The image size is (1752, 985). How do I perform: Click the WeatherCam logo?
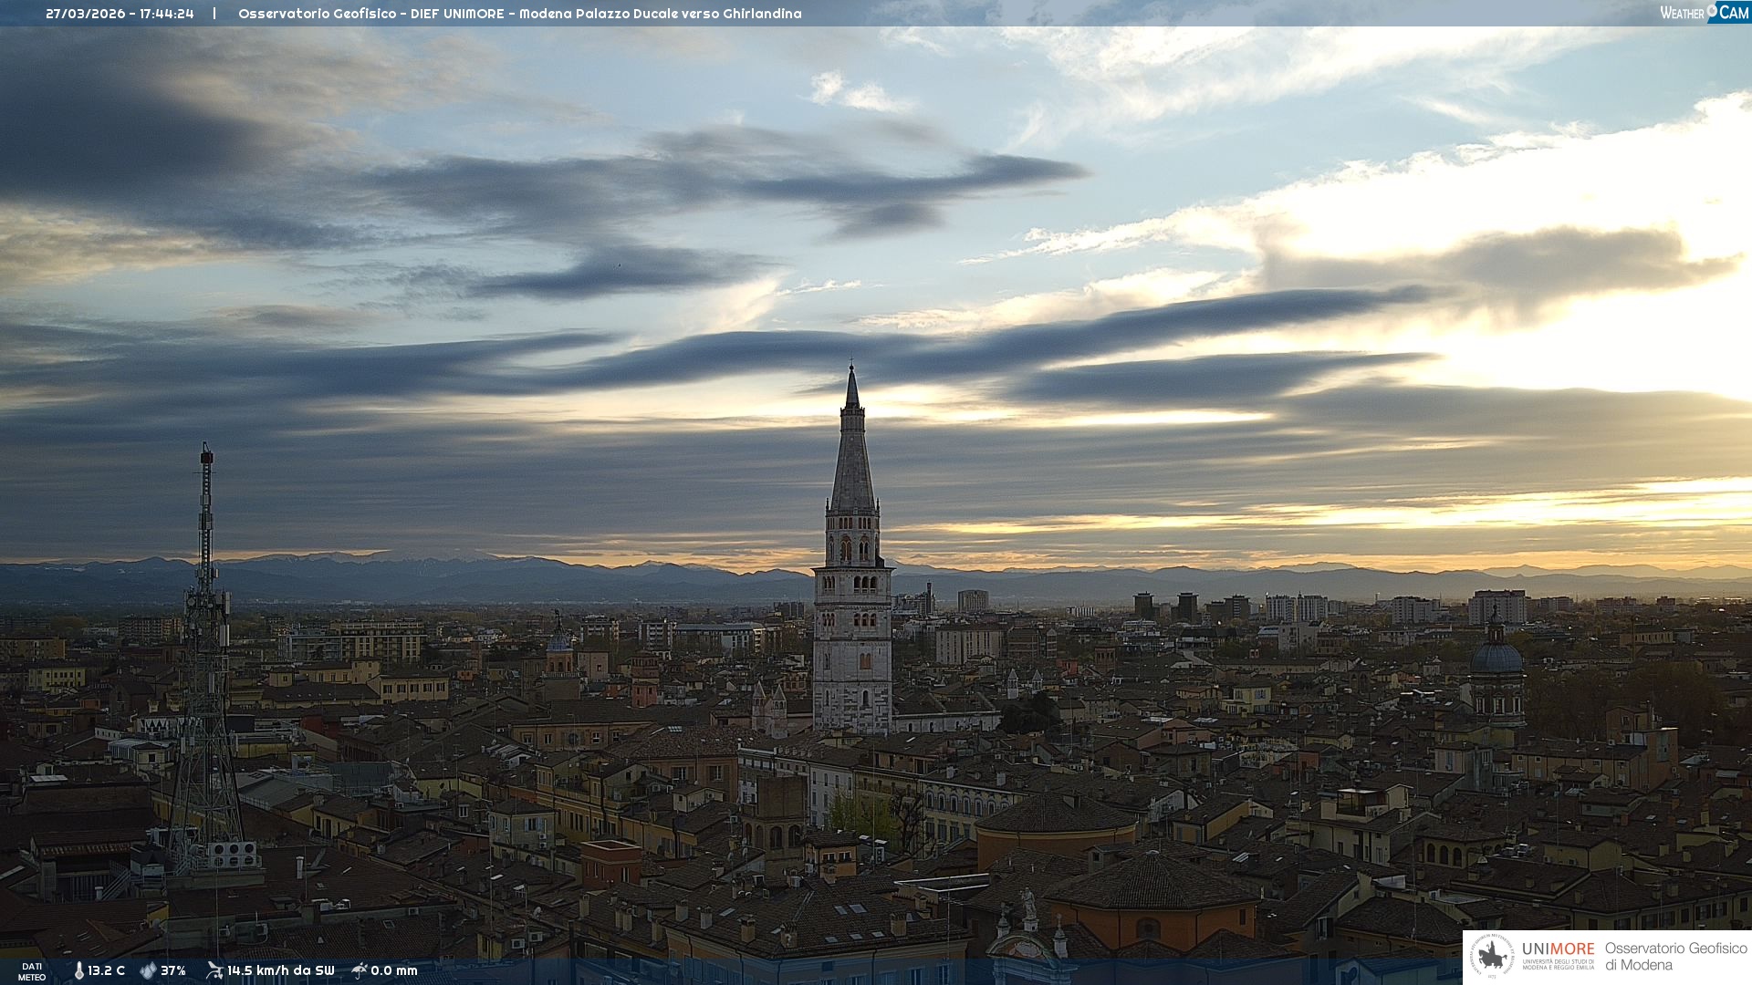[1704, 13]
